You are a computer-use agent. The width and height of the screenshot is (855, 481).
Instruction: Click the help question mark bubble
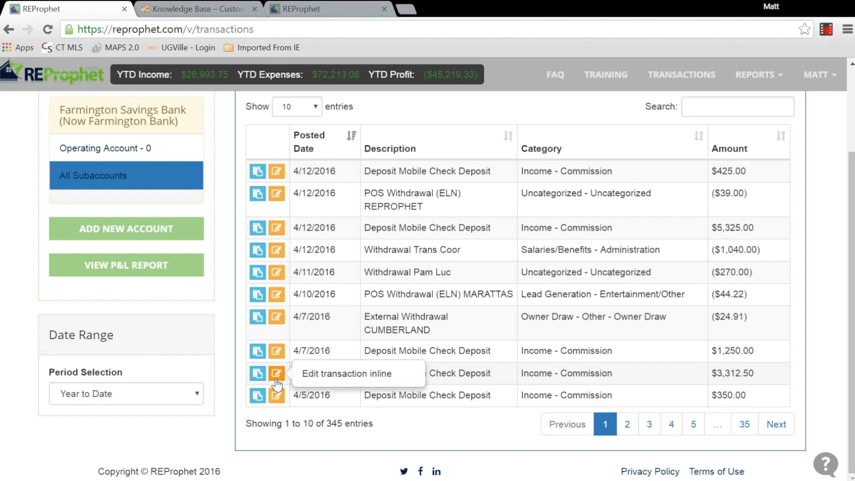(x=826, y=465)
